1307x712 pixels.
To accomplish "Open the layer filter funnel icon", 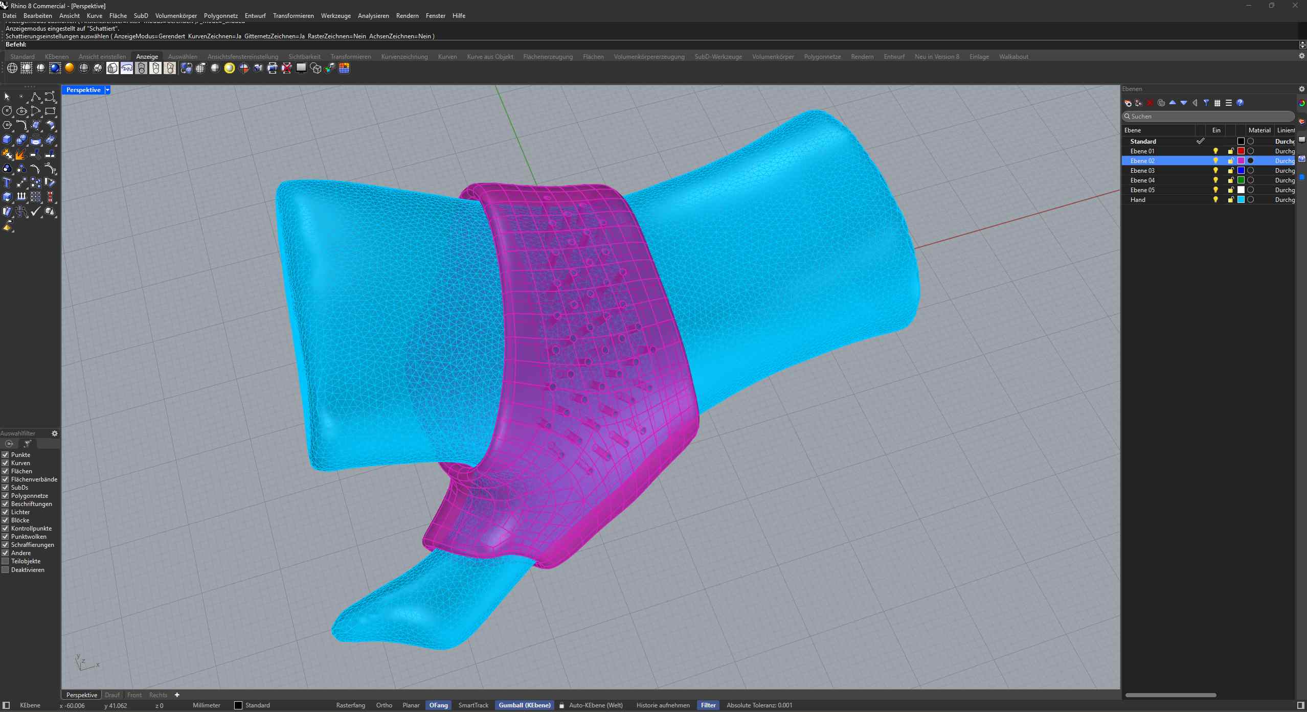I will [1206, 103].
